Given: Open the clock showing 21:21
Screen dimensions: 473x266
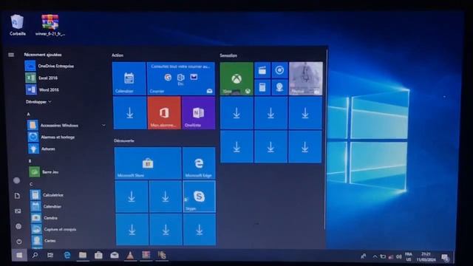Looking at the screenshot, I should click(x=426, y=256).
